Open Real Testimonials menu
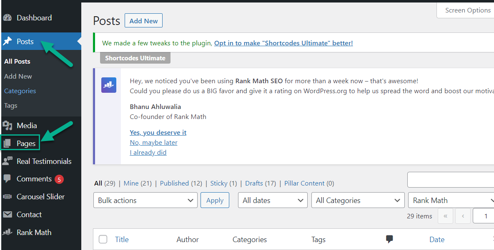Image resolution: width=494 pixels, height=250 pixels. coord(44,161)
